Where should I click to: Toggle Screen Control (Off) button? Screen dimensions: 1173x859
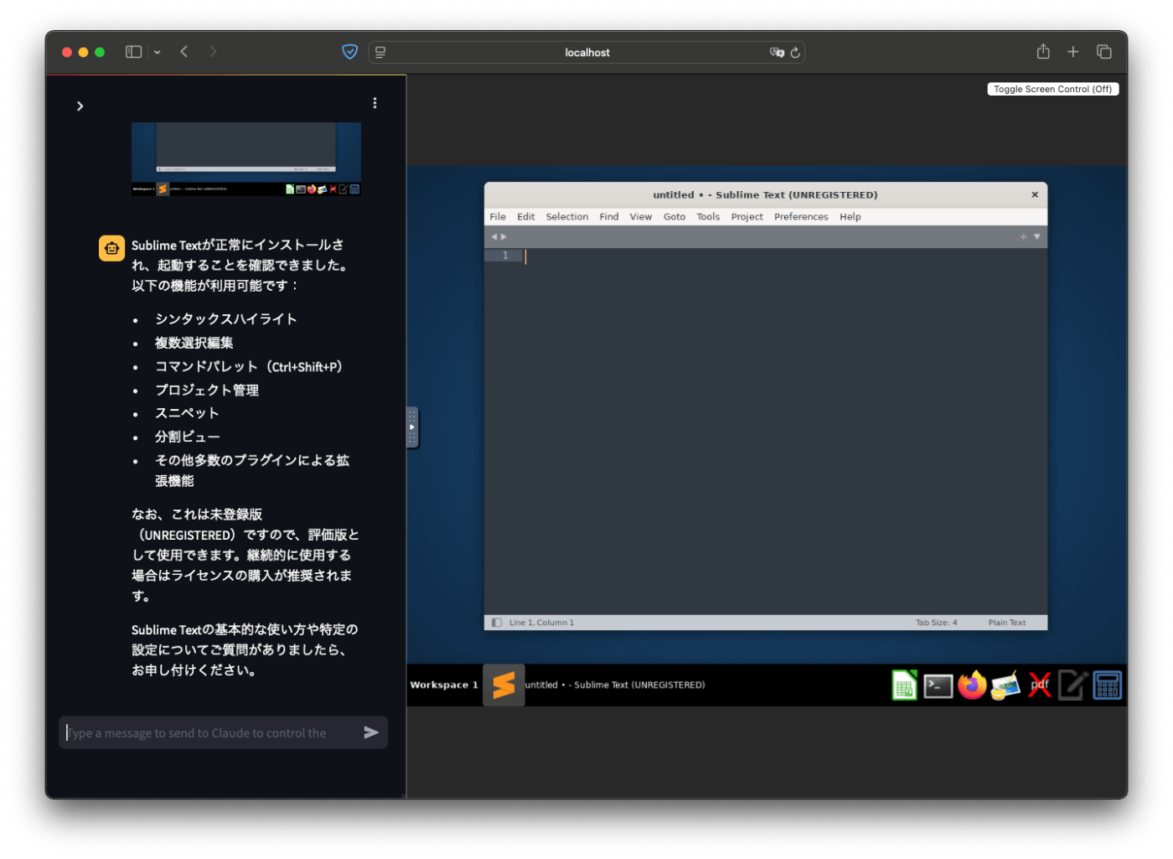coord(1052,89)
